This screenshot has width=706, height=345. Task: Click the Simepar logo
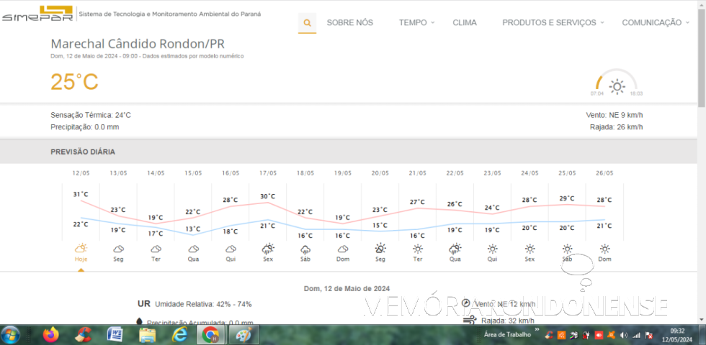click(x=37, y=13)
